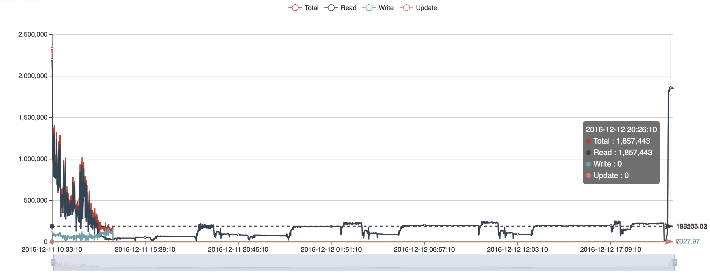Click Read data point at 2016-12-12 12:03:10
Viewport: 710px width, 273px height.
point(518,234)
